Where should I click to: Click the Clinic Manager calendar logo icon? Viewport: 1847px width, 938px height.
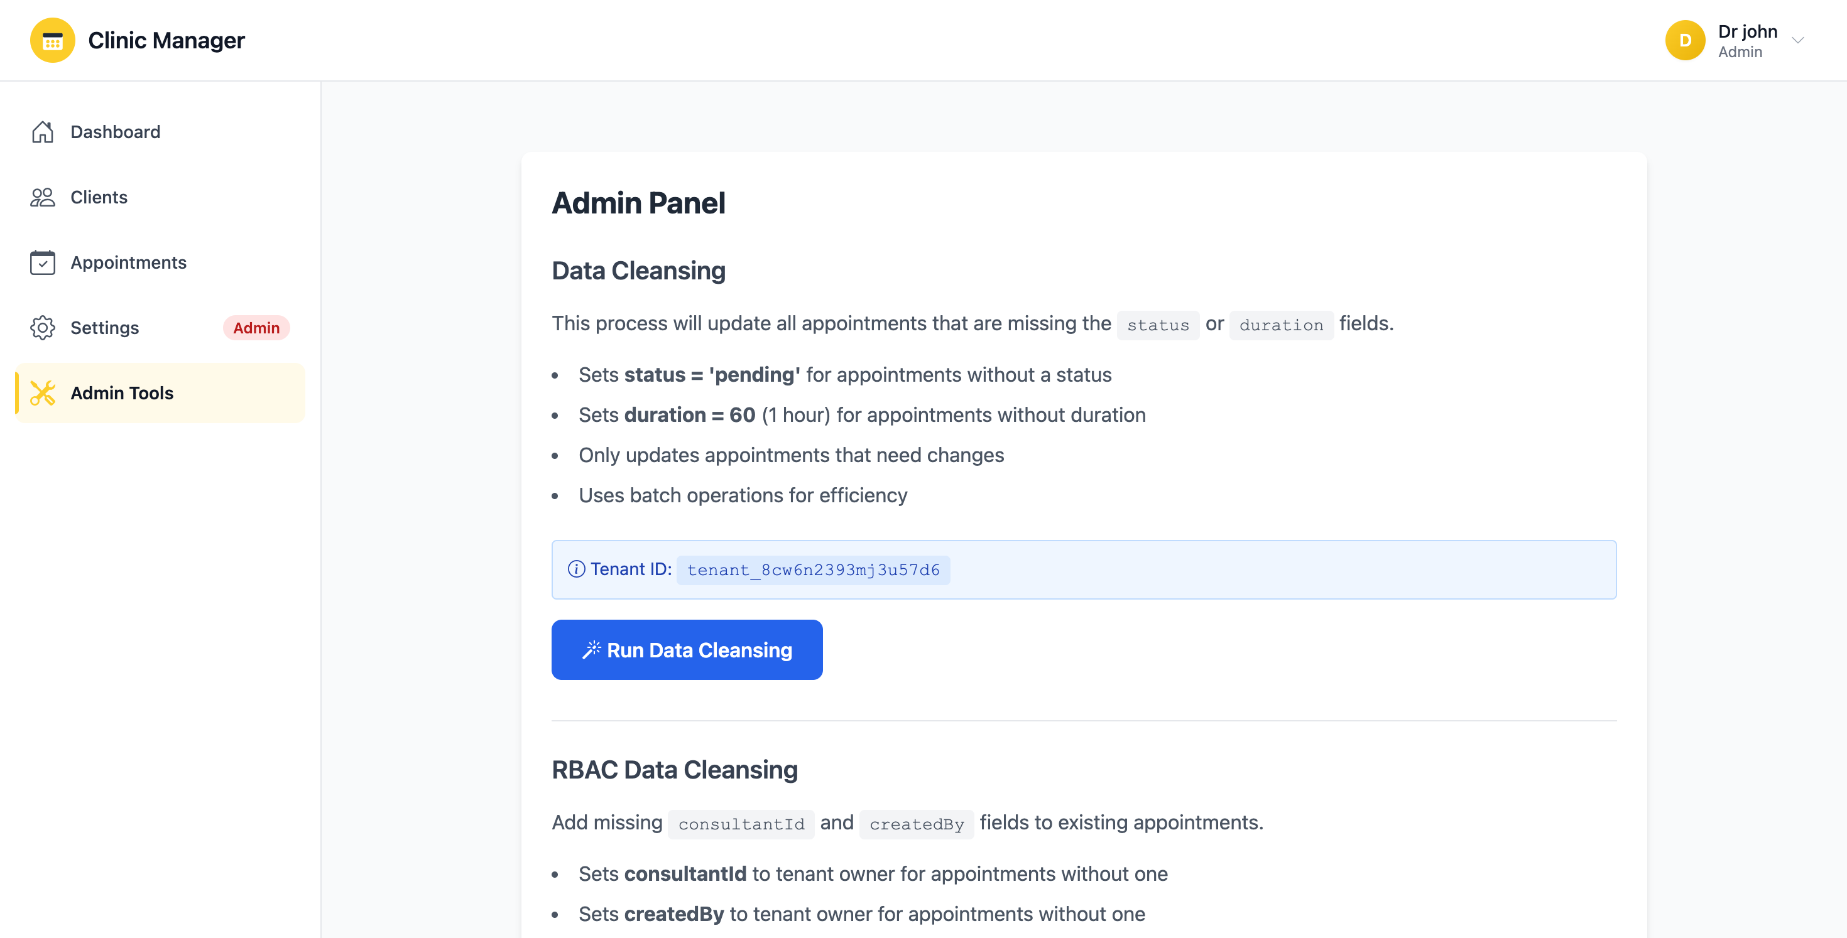[x=52, y=40]
